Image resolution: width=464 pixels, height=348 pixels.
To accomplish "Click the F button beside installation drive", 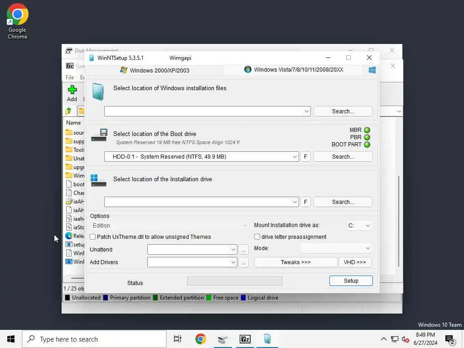I will (x=305, y=202).
